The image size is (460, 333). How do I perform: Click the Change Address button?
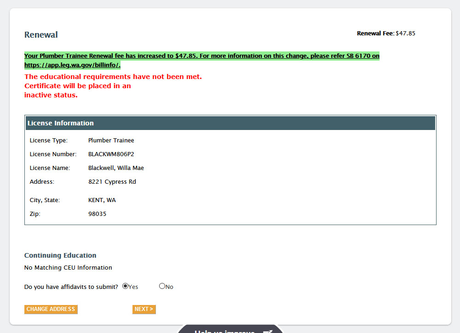pyautogui.click(x=51, y=309)
